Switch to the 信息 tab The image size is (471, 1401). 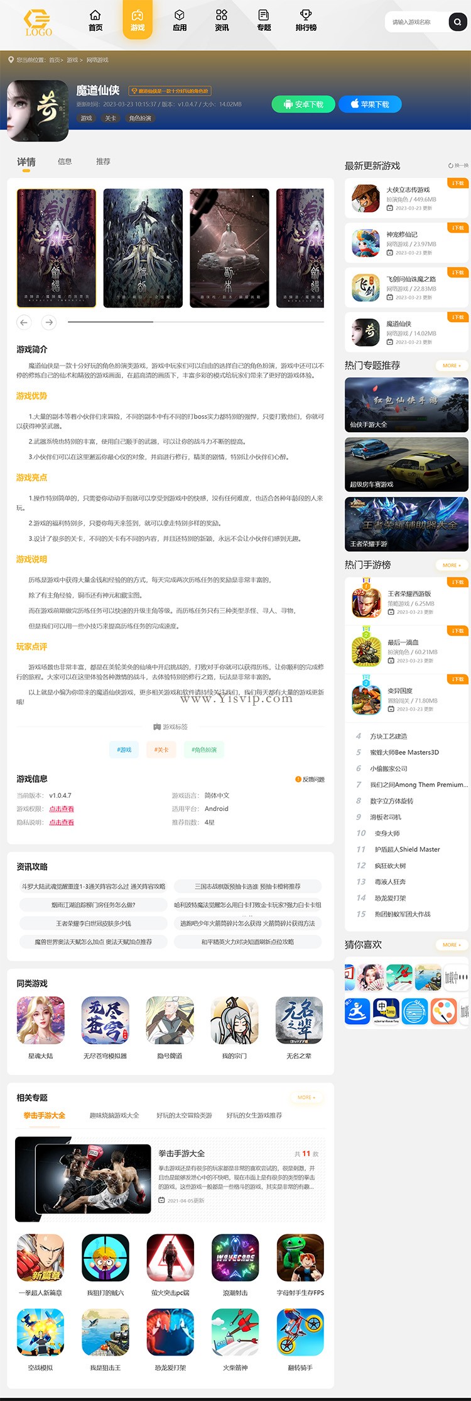click(x=65, y=162)
